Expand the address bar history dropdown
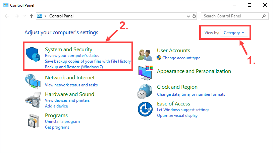273x153 pixels. (x=188, y=16)
